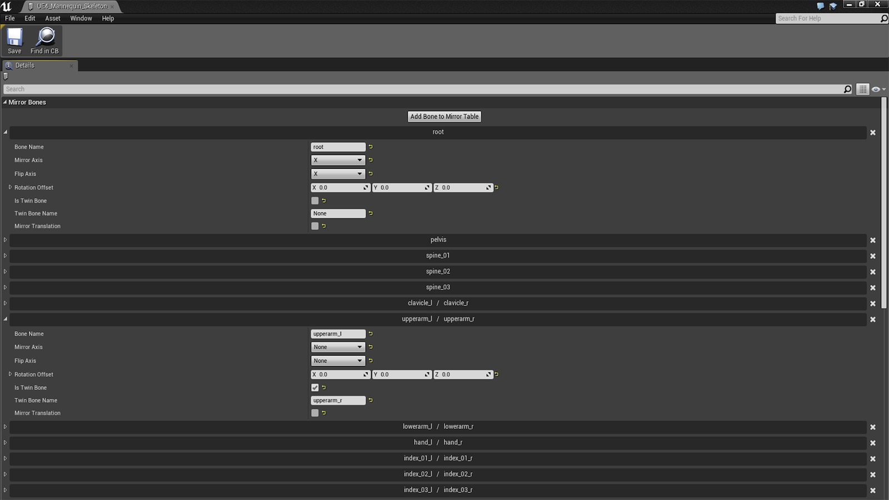Reset Mirror Axis of root to default

(370, 160)
